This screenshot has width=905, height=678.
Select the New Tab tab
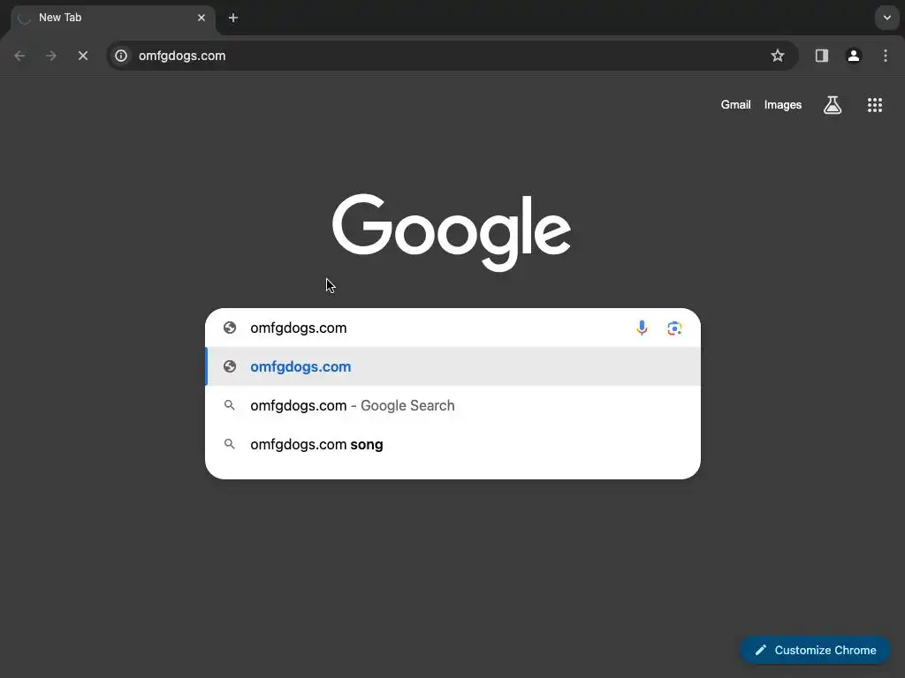113,18
